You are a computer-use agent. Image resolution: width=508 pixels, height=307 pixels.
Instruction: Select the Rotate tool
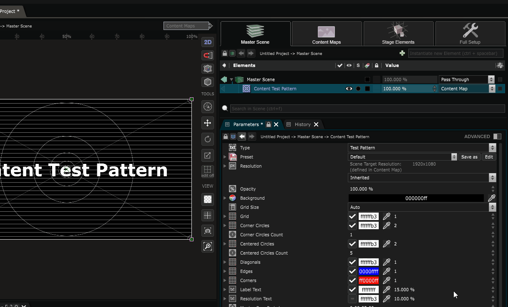click(207, 139)
